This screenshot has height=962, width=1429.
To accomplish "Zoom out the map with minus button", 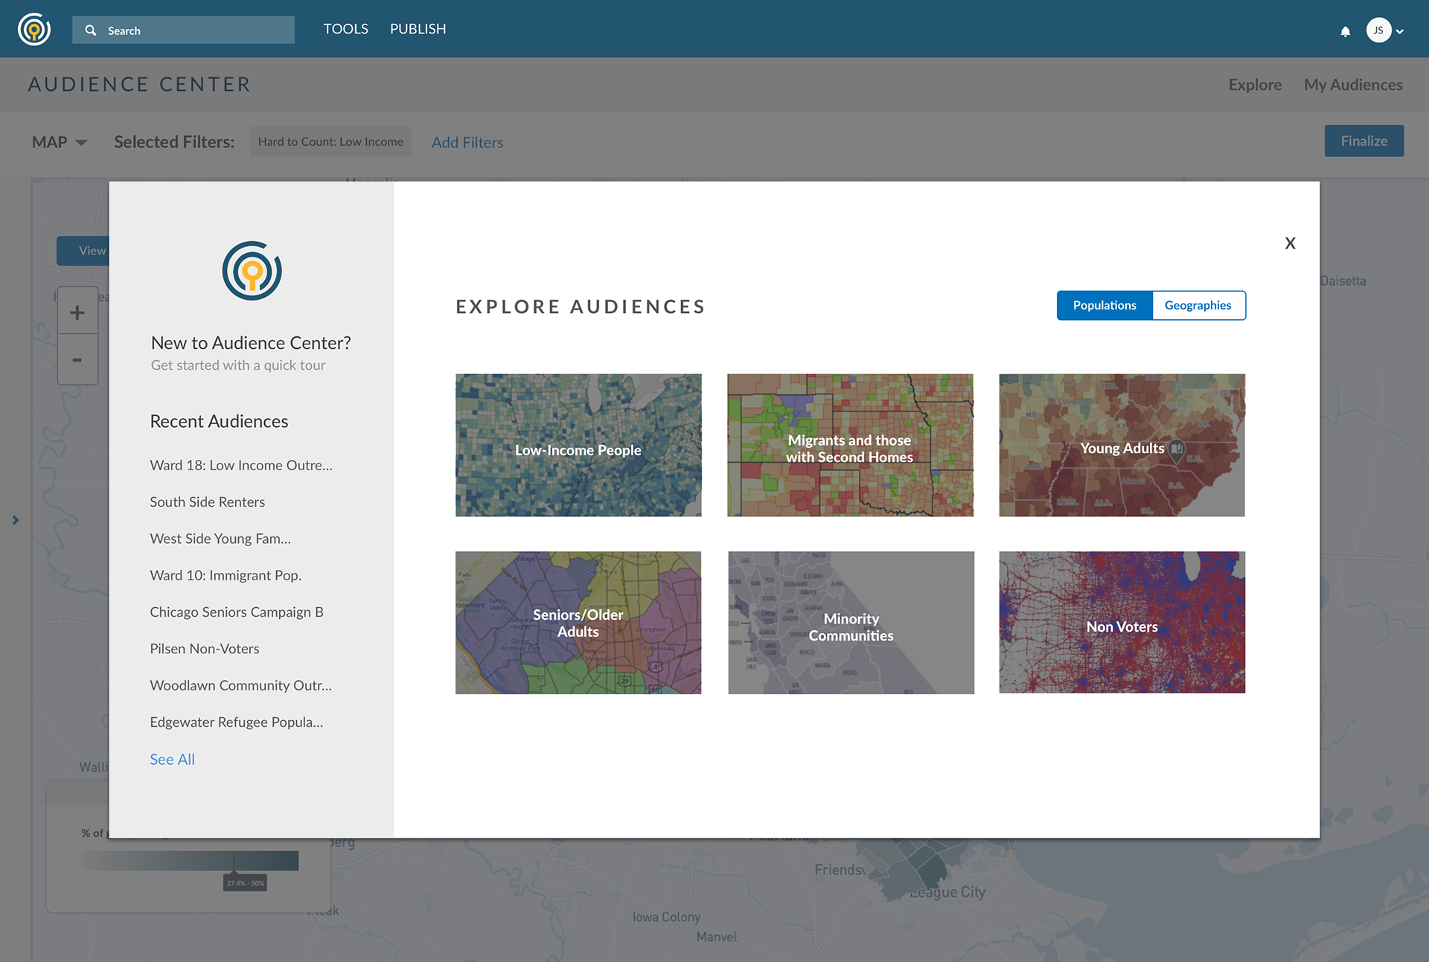I will point(77,359).
